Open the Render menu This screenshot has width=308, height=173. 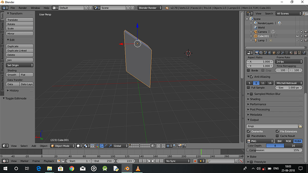pyautogui.click(x=23, y=8)
